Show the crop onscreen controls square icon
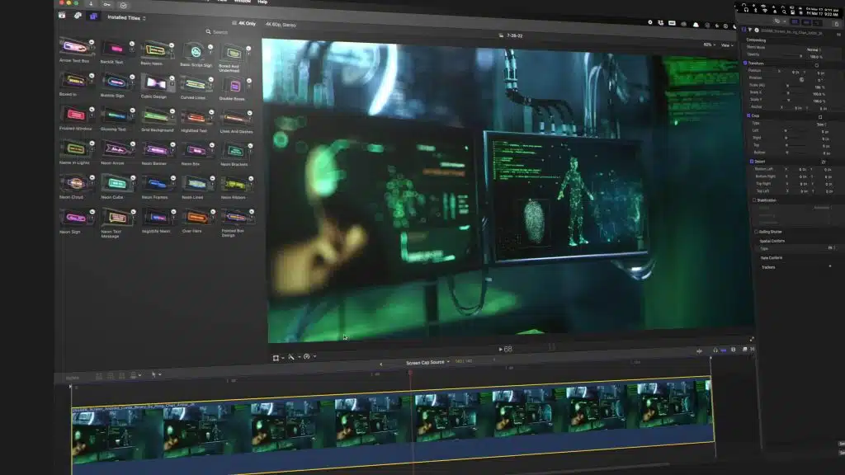 pos(820,117)
